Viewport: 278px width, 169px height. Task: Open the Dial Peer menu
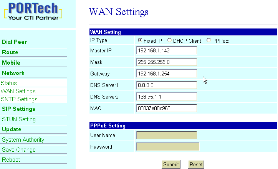[33, 42]
